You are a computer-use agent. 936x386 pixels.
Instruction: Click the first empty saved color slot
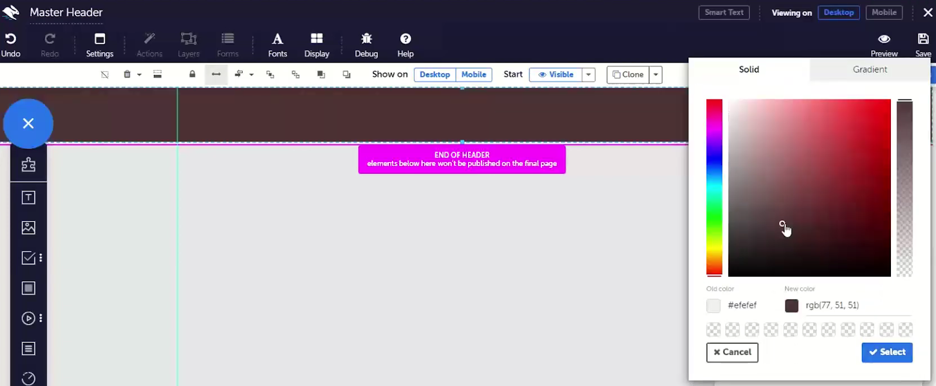tap(713, 330)
